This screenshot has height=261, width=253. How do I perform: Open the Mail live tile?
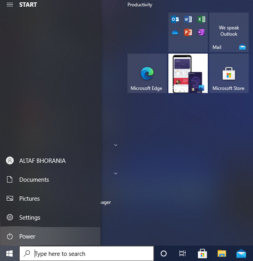(x=229, y=32)
